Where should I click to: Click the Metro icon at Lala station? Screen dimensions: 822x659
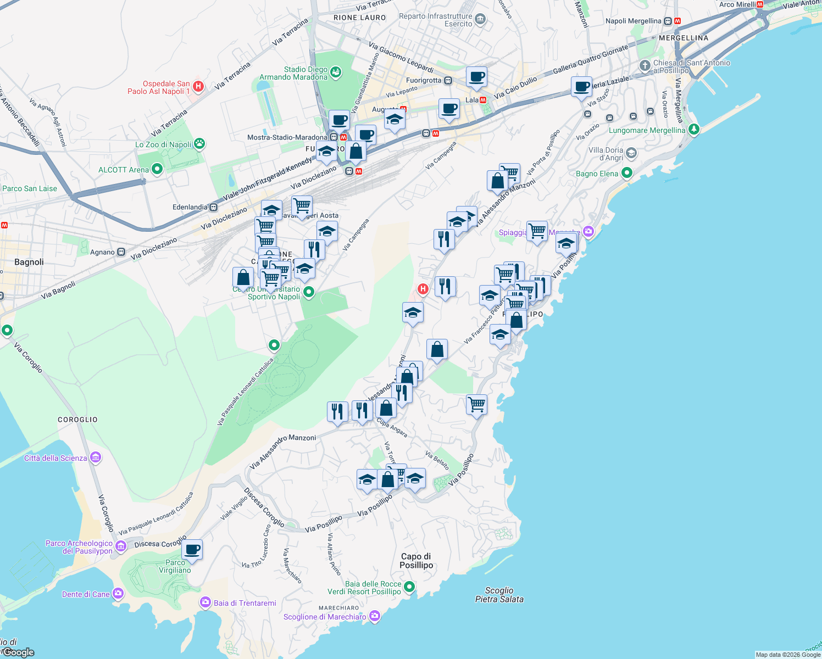[x=484, y=100]
